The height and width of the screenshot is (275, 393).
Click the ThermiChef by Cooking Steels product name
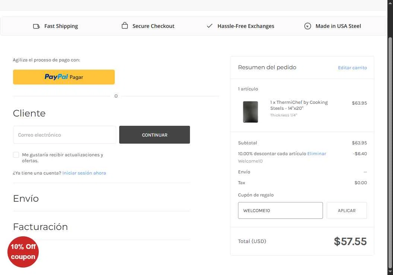click(299, 105)
